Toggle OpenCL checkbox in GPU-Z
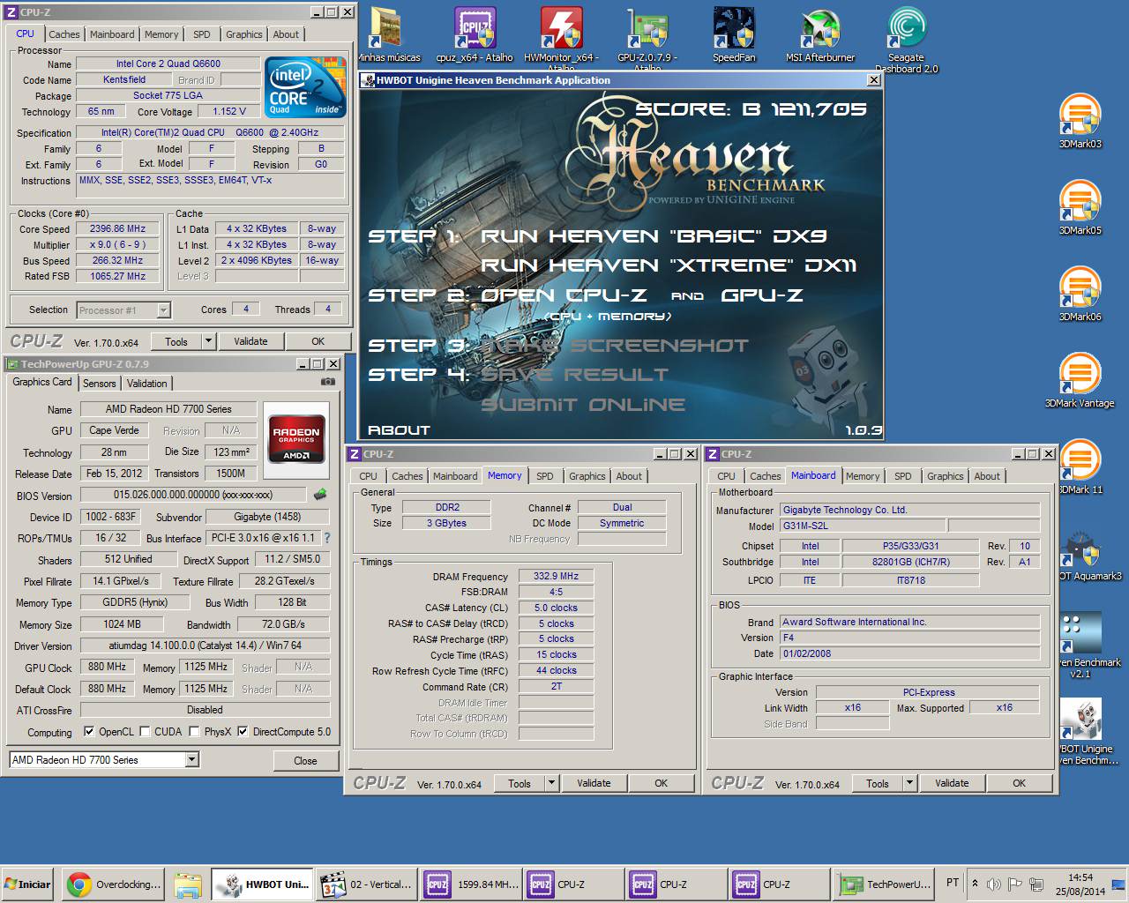 (89, 732)
